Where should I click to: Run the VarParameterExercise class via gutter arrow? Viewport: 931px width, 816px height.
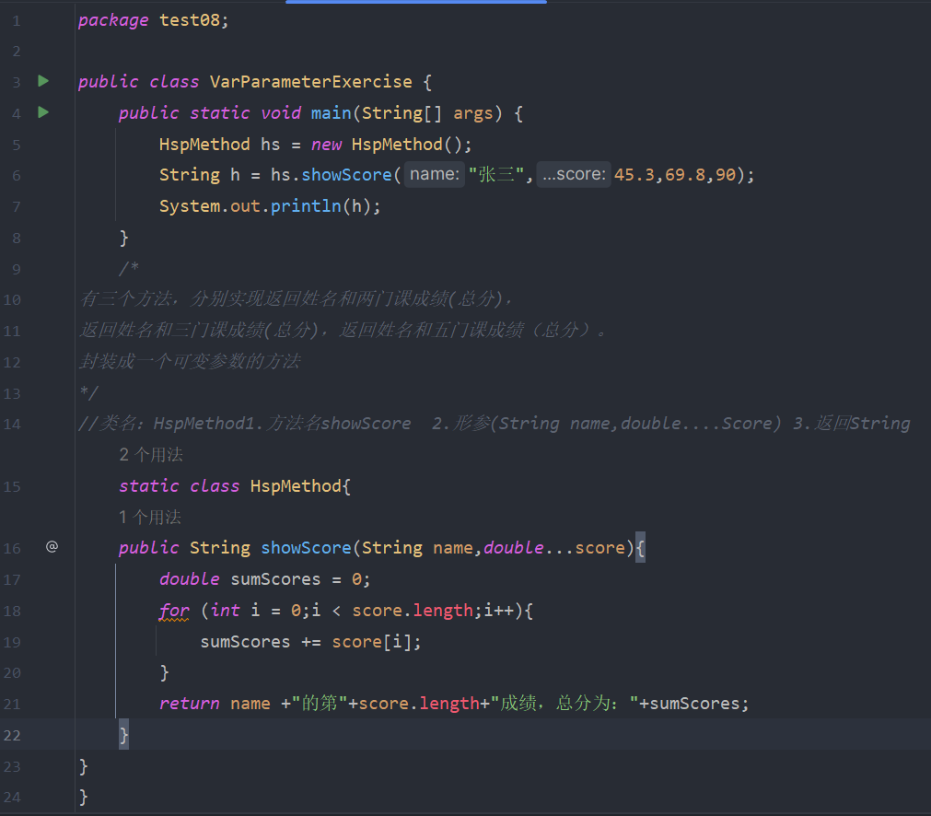coord(42,81)
